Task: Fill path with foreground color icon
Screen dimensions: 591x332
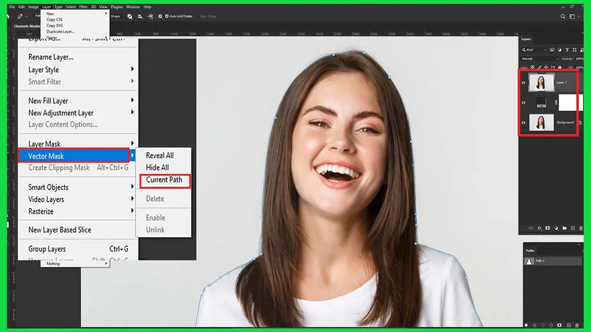Action: point(526,325)
